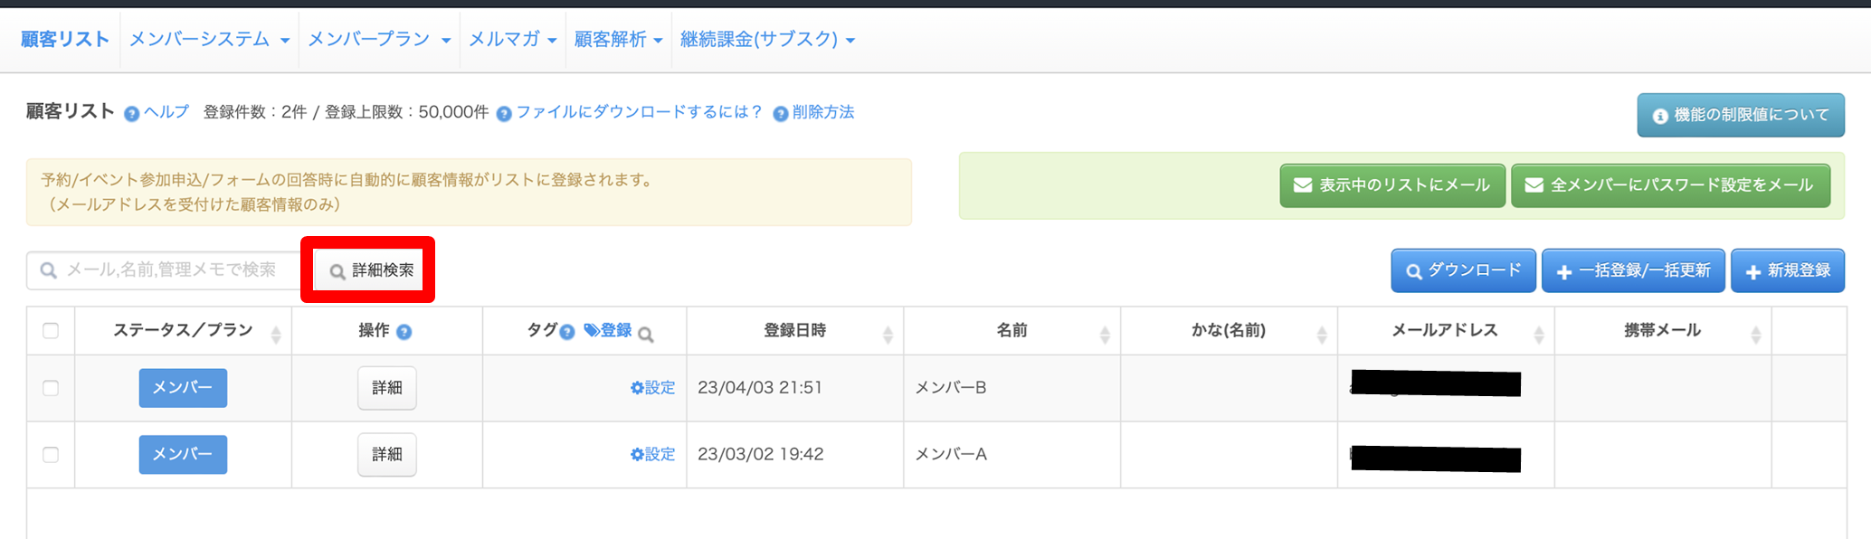Expand the メルマガ dropdown menu
Image resolution: width=1871 pixels, height=539 pixels.
click(512, 40)
